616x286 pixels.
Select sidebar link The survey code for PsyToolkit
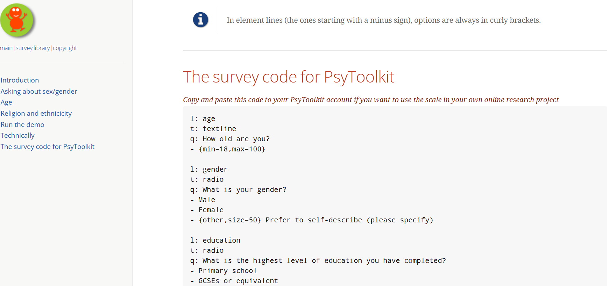48,146
